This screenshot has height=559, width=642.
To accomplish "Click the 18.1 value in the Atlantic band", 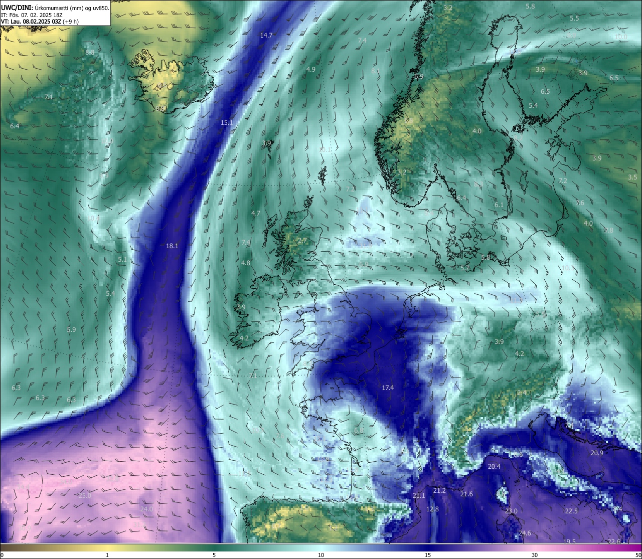I will click(172, 246).
